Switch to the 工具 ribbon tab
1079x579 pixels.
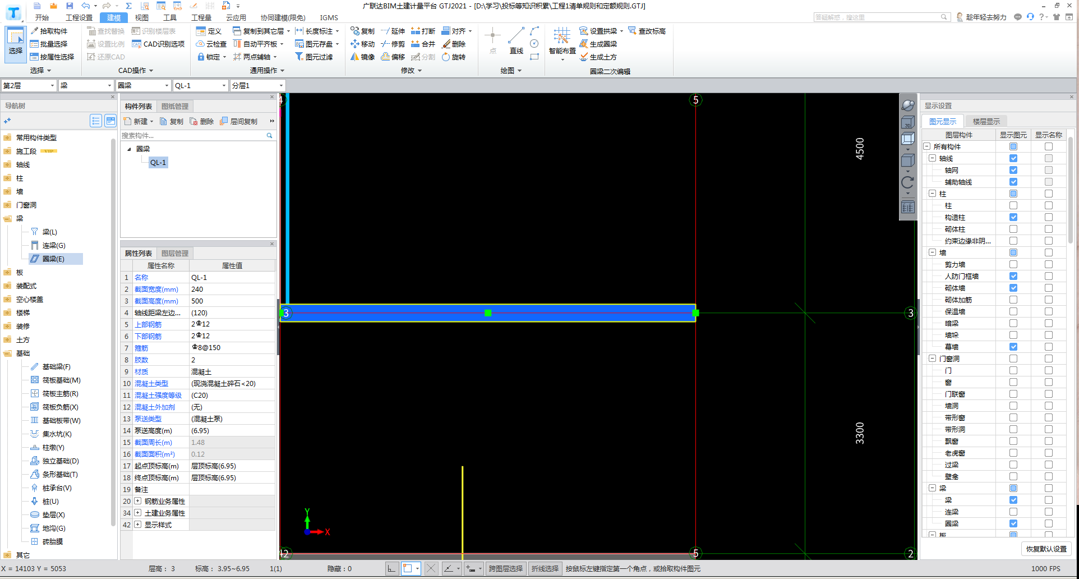tap(170, 17)
